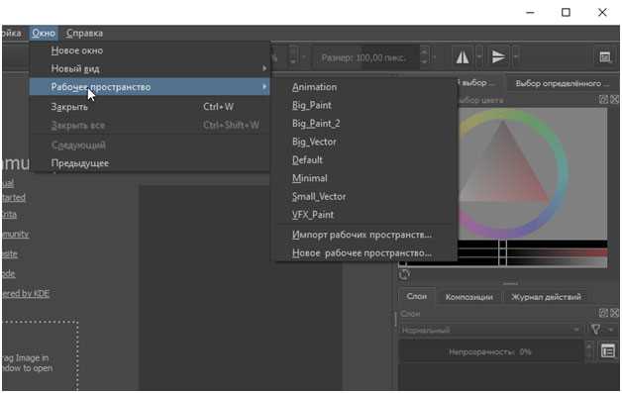
Task: Choose Импорт рабочих пространств entry
Action: (x=364, y=235)
